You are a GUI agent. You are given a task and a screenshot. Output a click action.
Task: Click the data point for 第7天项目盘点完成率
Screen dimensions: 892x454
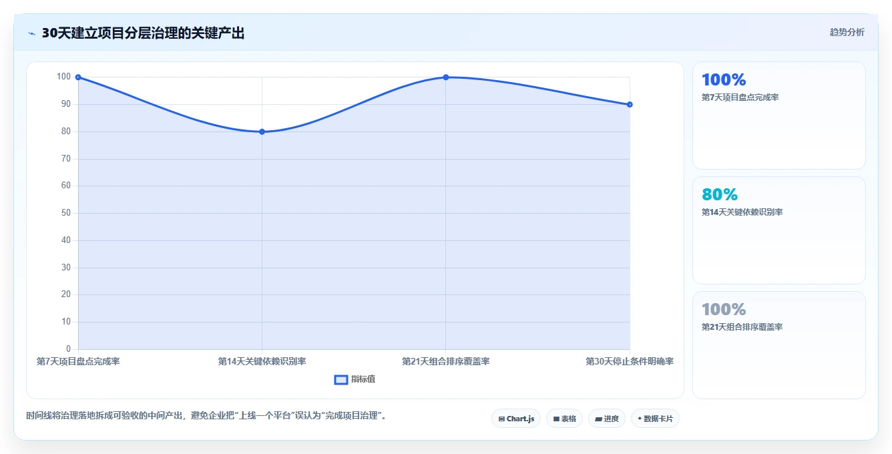78,77
